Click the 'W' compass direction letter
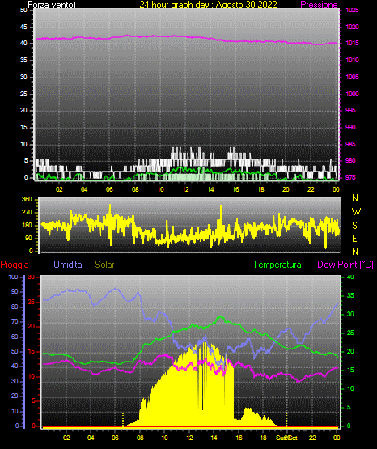This screenshot has height=449, width=377. pyautogui.click(x=356, y=212)
